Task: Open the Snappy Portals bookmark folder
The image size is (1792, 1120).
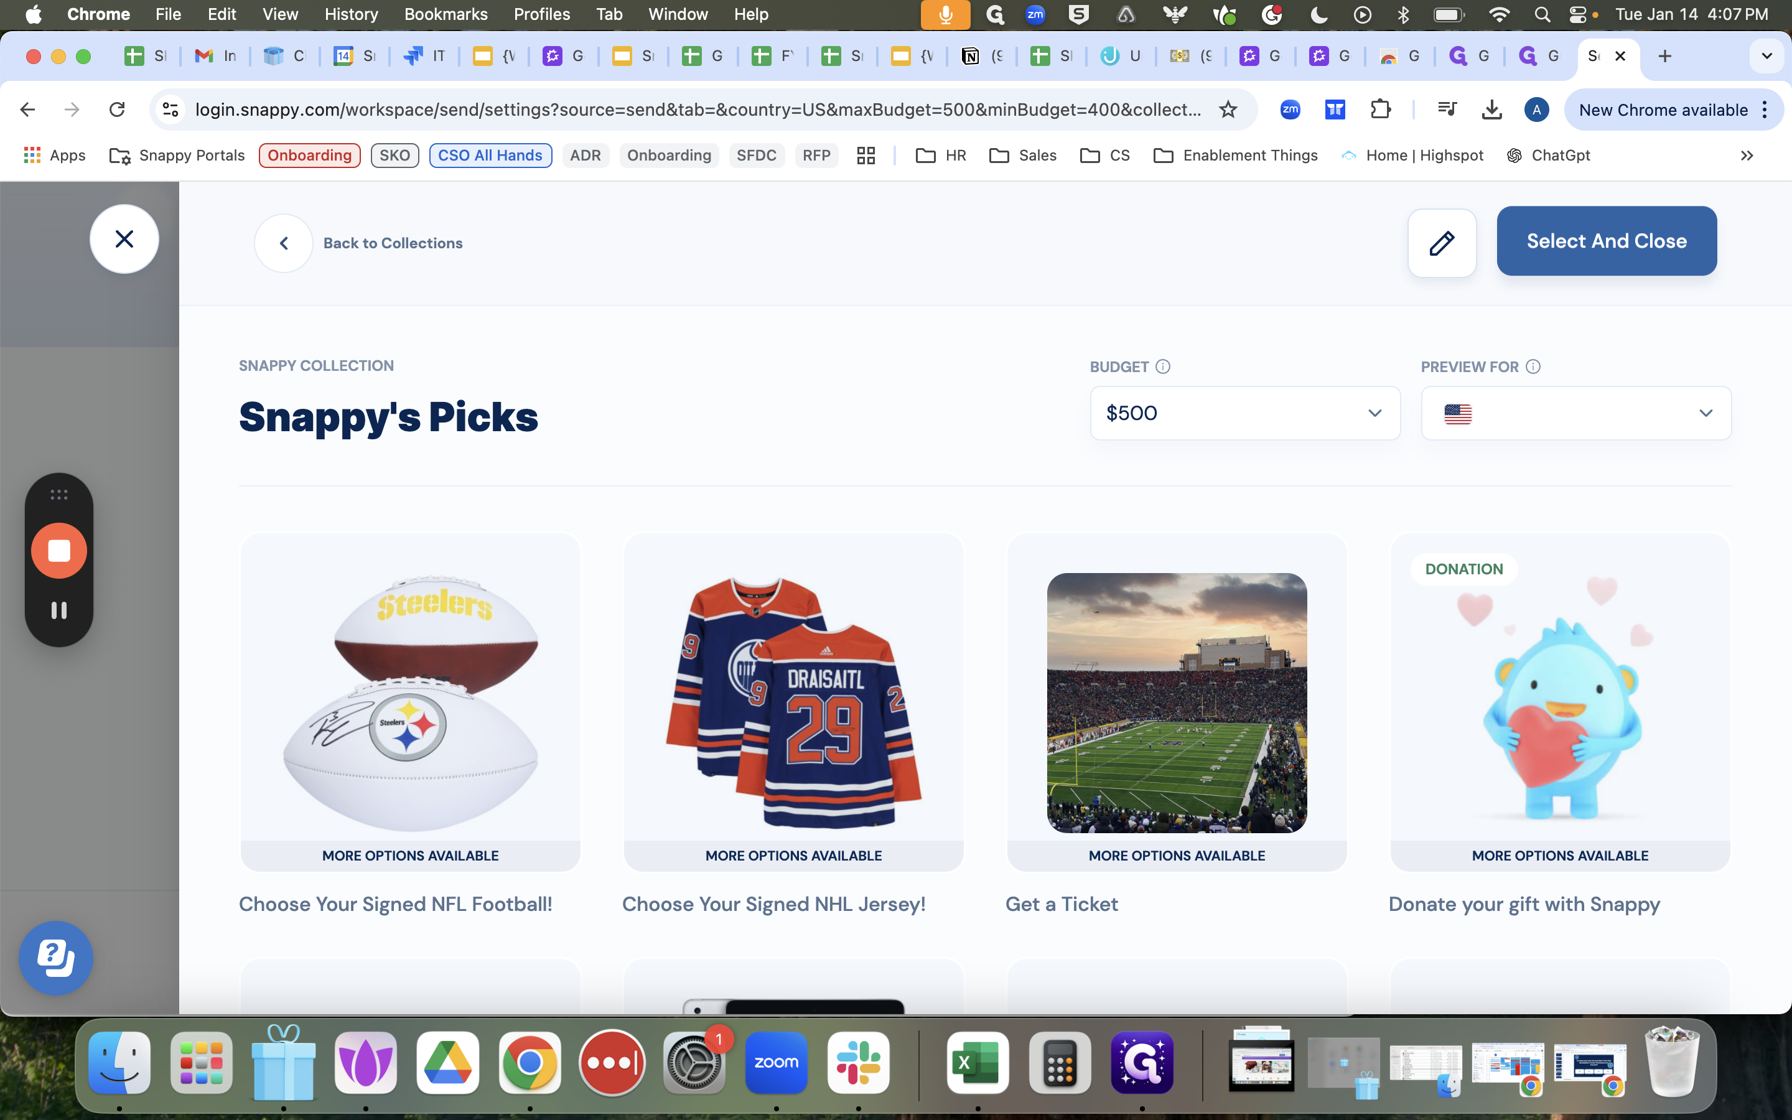Action: (176, 155)
